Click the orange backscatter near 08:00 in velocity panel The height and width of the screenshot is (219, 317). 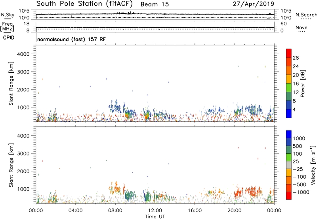(x=115, y=188)
